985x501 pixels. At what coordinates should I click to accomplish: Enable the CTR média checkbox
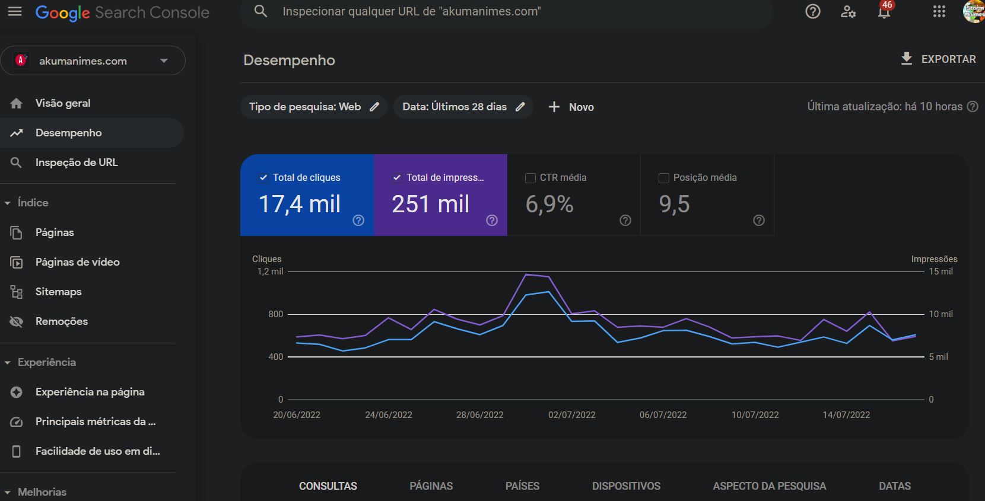coord(530,178)
